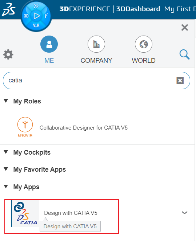Click the magnifier search icon
The height and width of the screenshot is (241, 196).
click(184, 54)
